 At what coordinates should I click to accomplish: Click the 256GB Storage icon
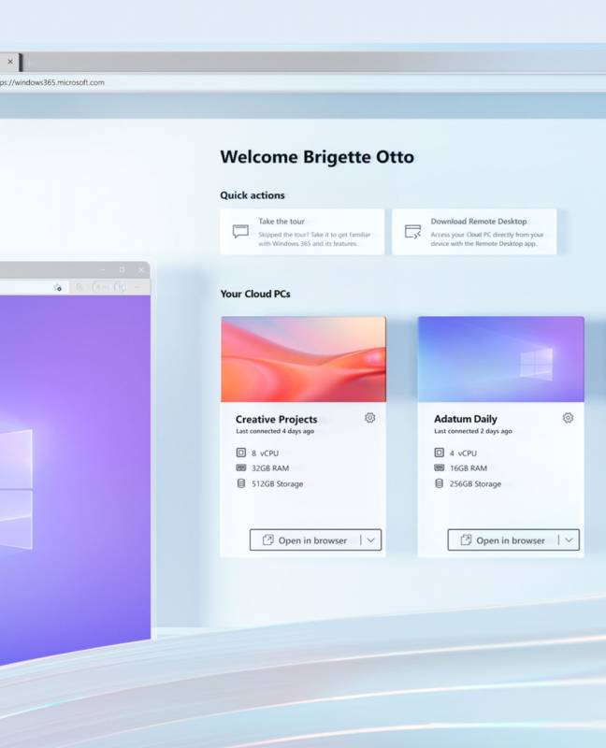[x=439, y=483]
